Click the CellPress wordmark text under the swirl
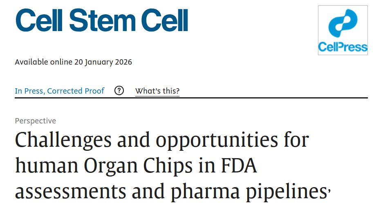Screen dimensions: 374x208 343,47
